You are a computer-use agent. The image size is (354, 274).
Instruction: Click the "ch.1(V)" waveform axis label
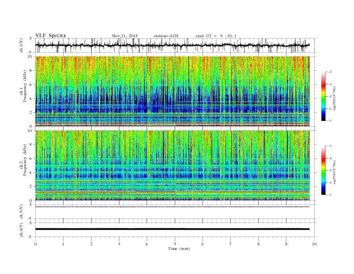[21, 45]
